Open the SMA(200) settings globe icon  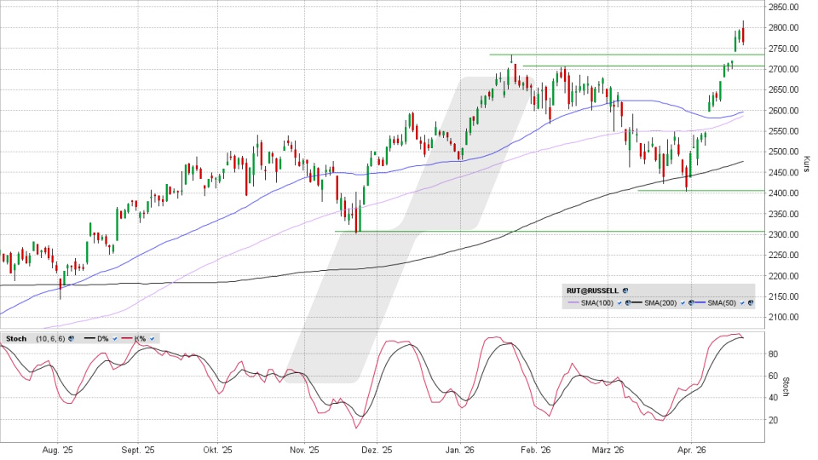[688, 303]
